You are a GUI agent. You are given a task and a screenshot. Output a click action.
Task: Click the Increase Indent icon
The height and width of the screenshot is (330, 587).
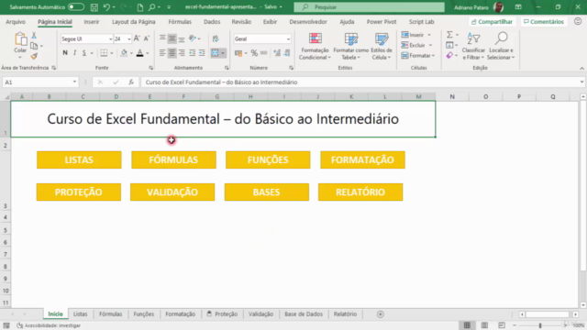[202, 53]
